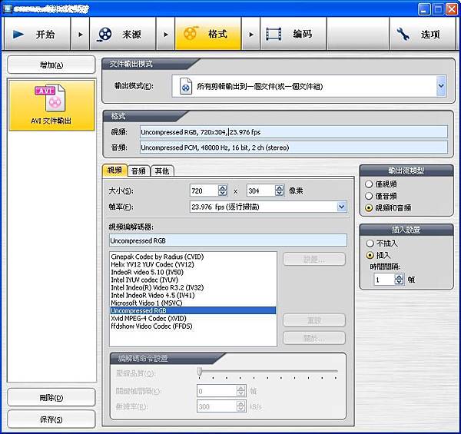Screen dimensions: 461x434
Task: Adjust height 304 spinner arrows
Action: [280, 190]
